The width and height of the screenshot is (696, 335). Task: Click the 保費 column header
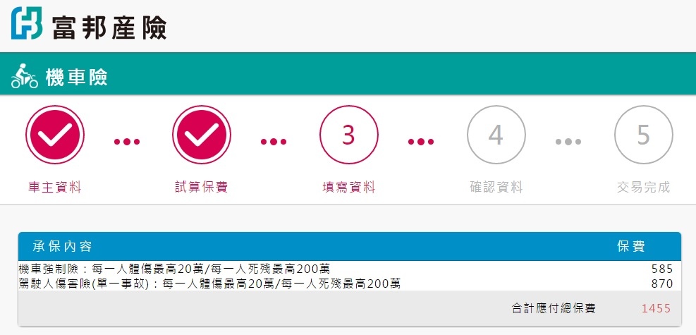point(630,246)
